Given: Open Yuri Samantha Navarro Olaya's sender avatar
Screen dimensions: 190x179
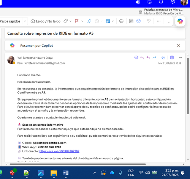Looking at the screenshot, I should coord(11,60).
